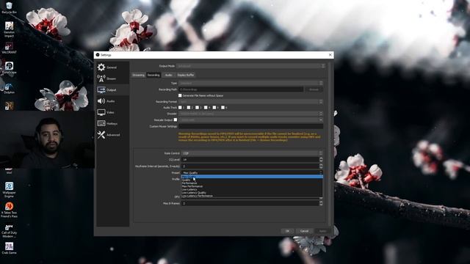The height and width of the screenshot is (264, 470).
Task: Click the Recording Path text field
Action: tap(241, 89)
